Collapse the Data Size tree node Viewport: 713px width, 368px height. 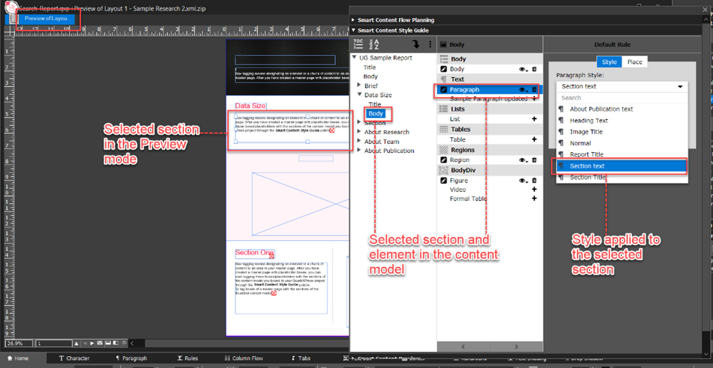point(360,95)
